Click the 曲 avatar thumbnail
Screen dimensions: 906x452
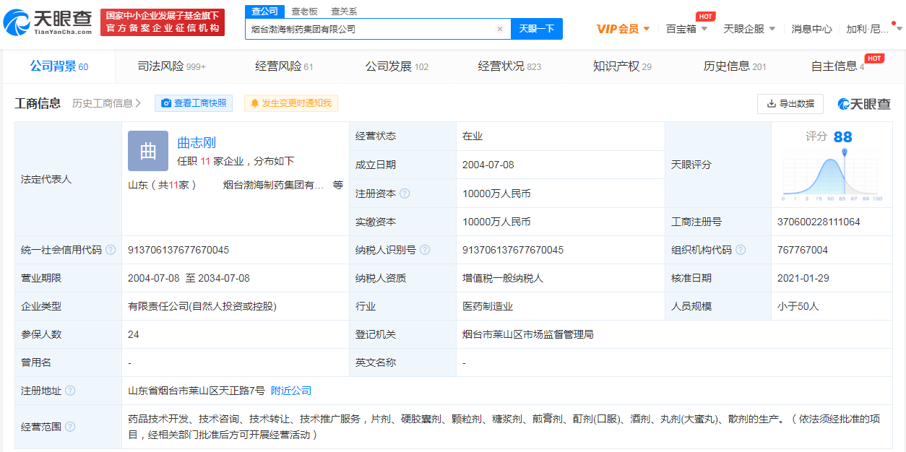147,151
